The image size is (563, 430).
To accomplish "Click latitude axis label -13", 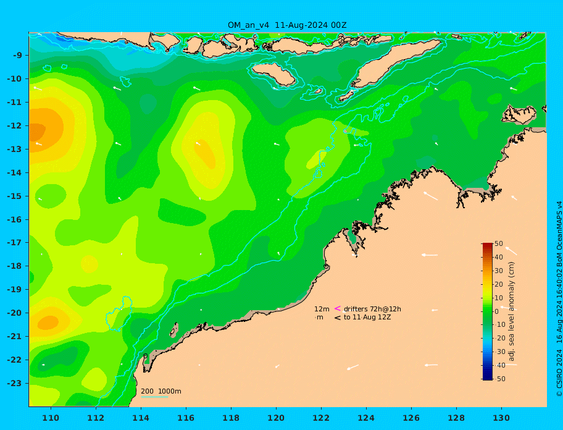I will (x=14, y=149).
